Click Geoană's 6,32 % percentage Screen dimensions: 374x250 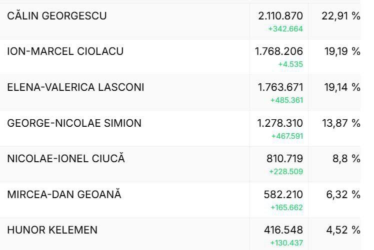pos(343,195)
